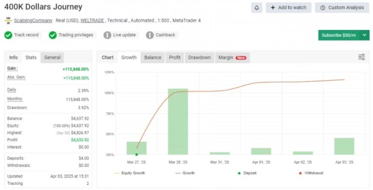This screenshot has height=190, width=373.
Task: Click the Highest $4,826.97 value
Action: [x=80, y=133]
